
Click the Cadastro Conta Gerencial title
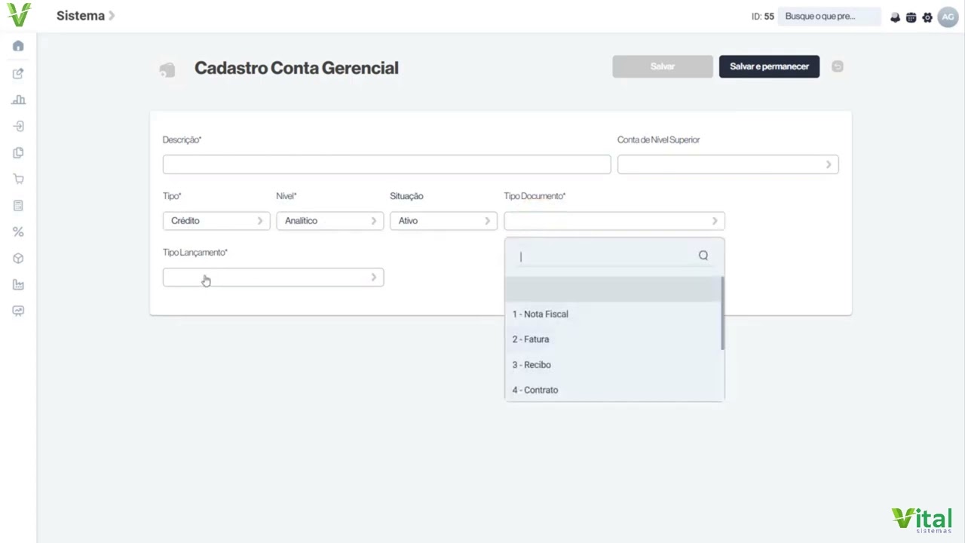296,68
